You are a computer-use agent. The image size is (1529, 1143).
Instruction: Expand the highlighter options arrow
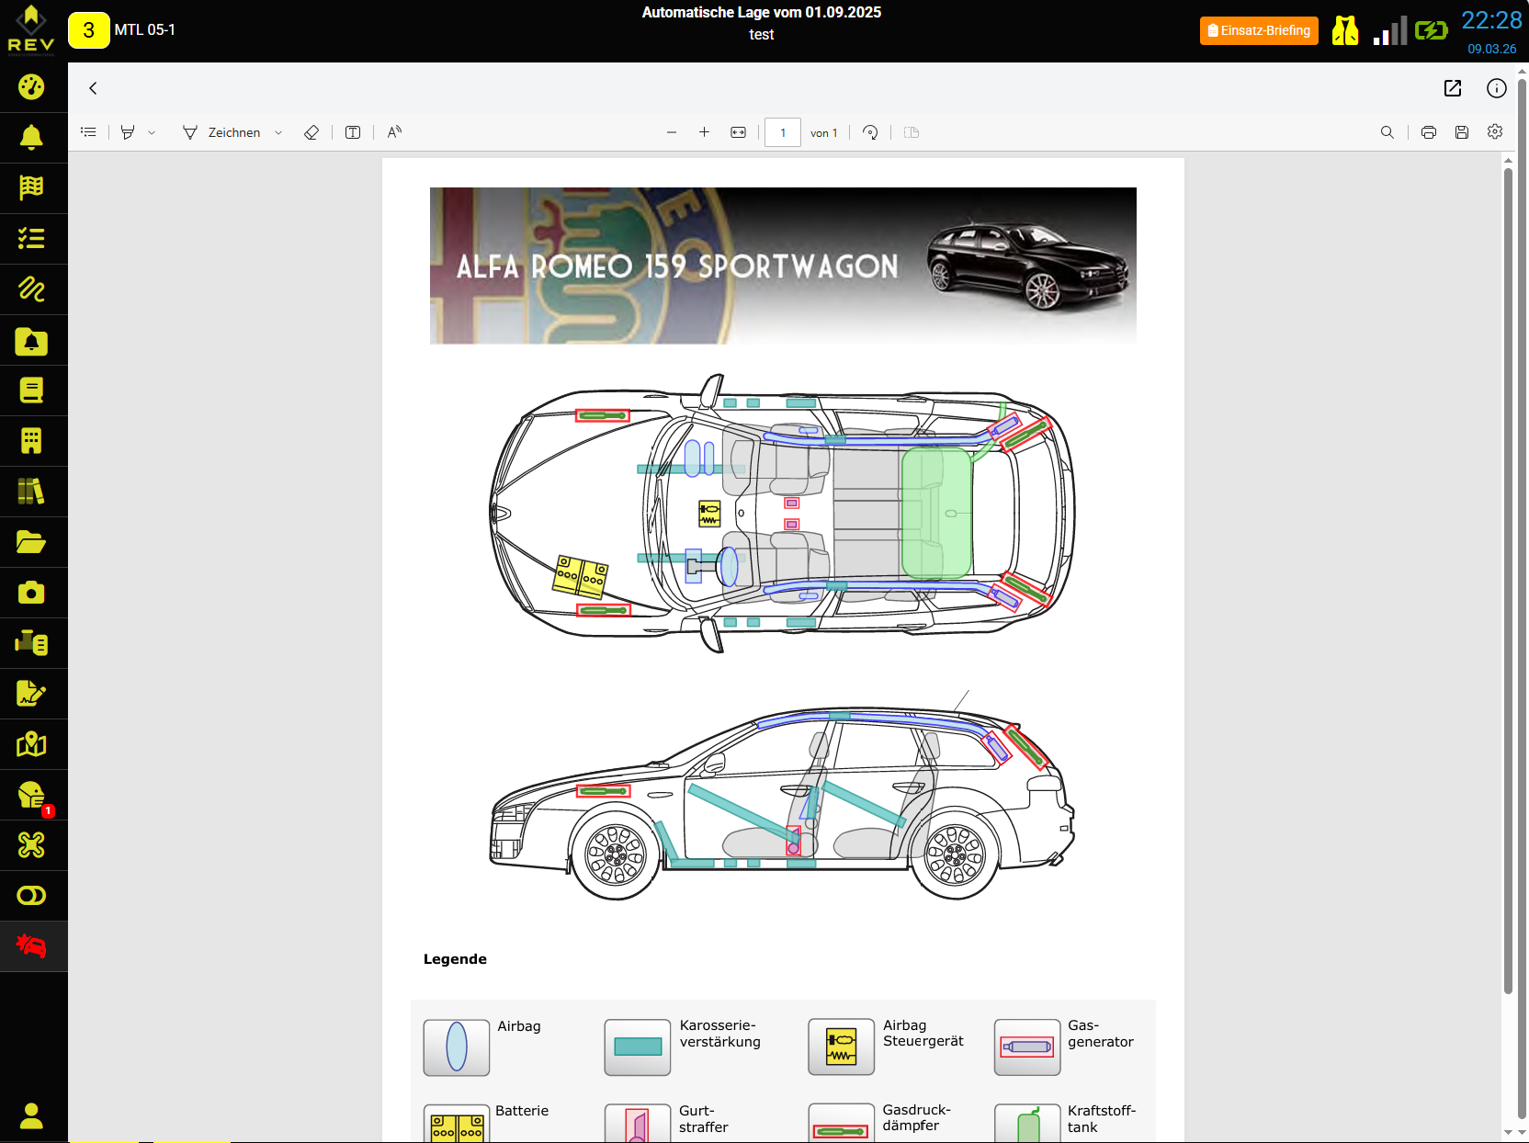click(152, 132)
